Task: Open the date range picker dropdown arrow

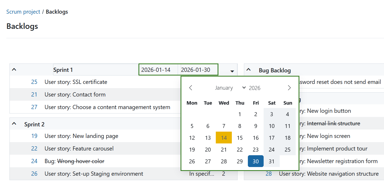Action: click(x=232, y=71)
